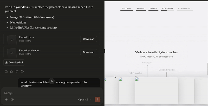Click the clock icon beside the plus
The image size is (208, 106).
(12, 100)
